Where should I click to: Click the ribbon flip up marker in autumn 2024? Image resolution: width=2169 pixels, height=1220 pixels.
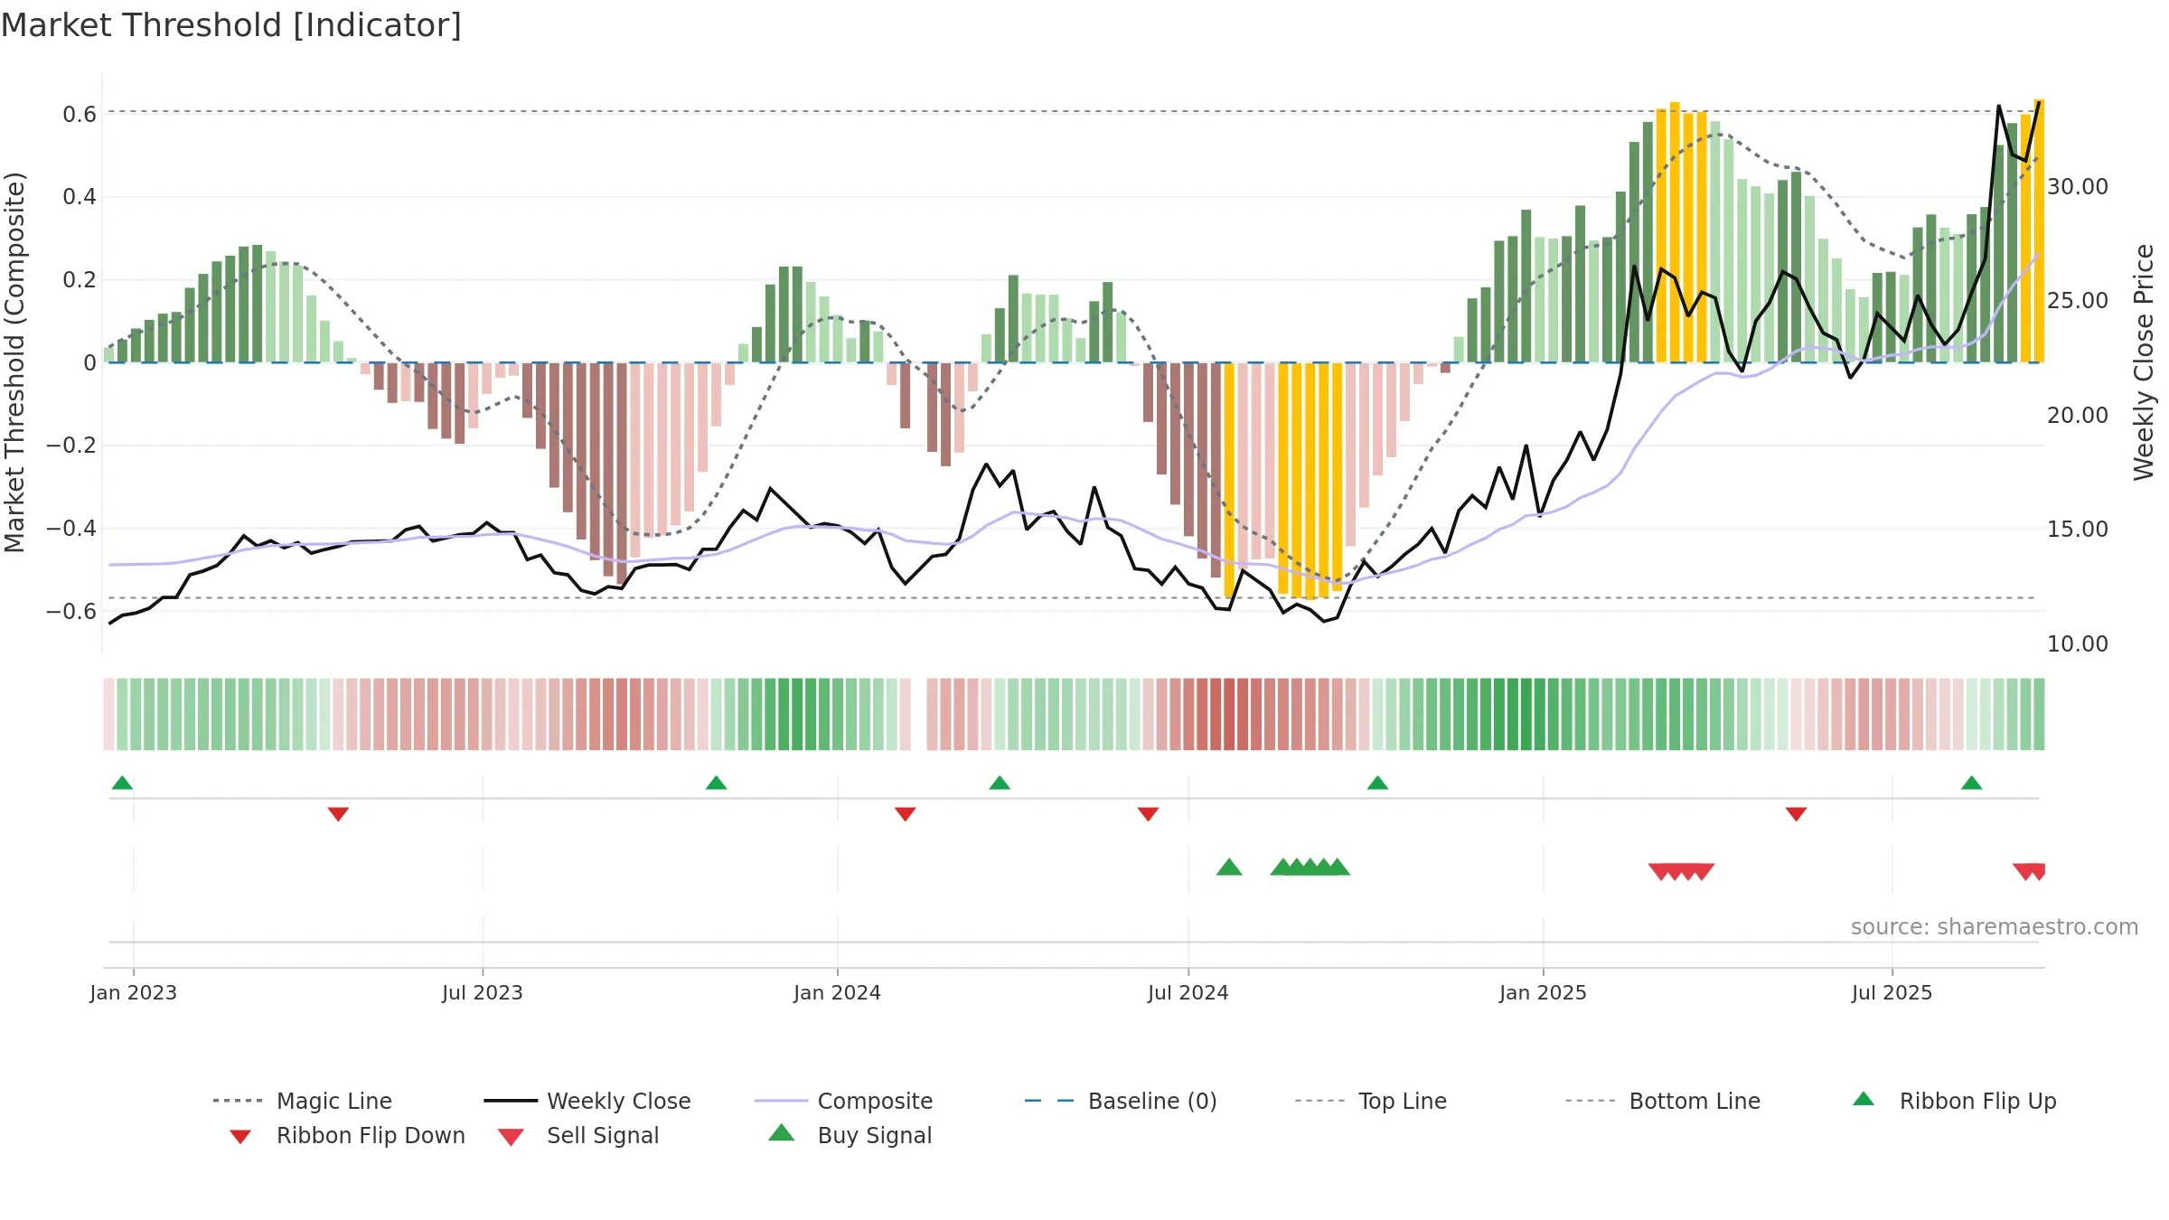click(x=1377, y=783)
